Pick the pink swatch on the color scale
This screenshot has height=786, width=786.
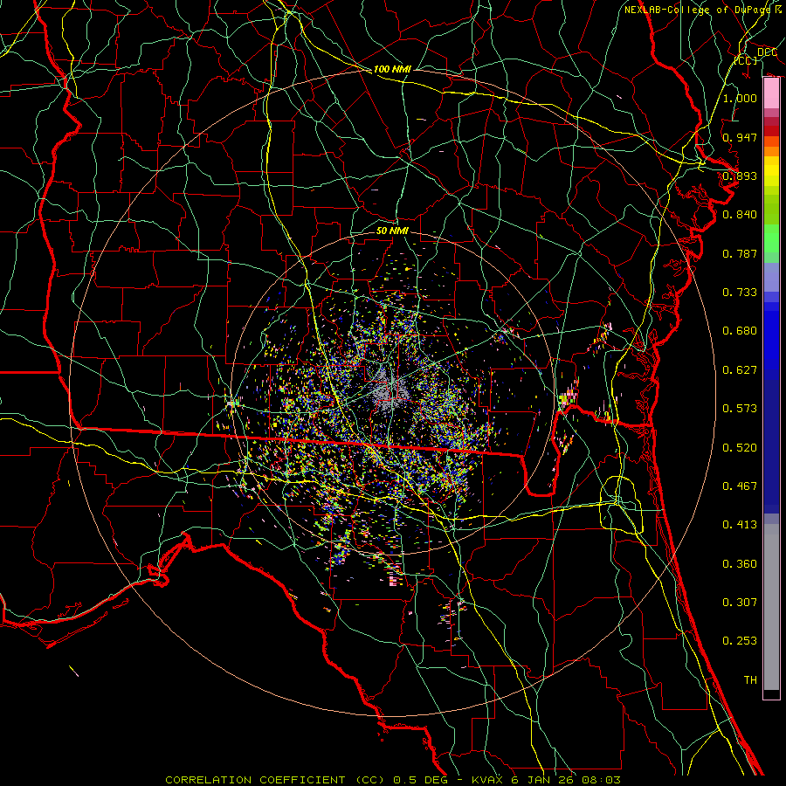(771, 93)
